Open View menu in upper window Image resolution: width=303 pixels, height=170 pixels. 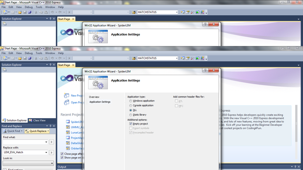(19, 7)
